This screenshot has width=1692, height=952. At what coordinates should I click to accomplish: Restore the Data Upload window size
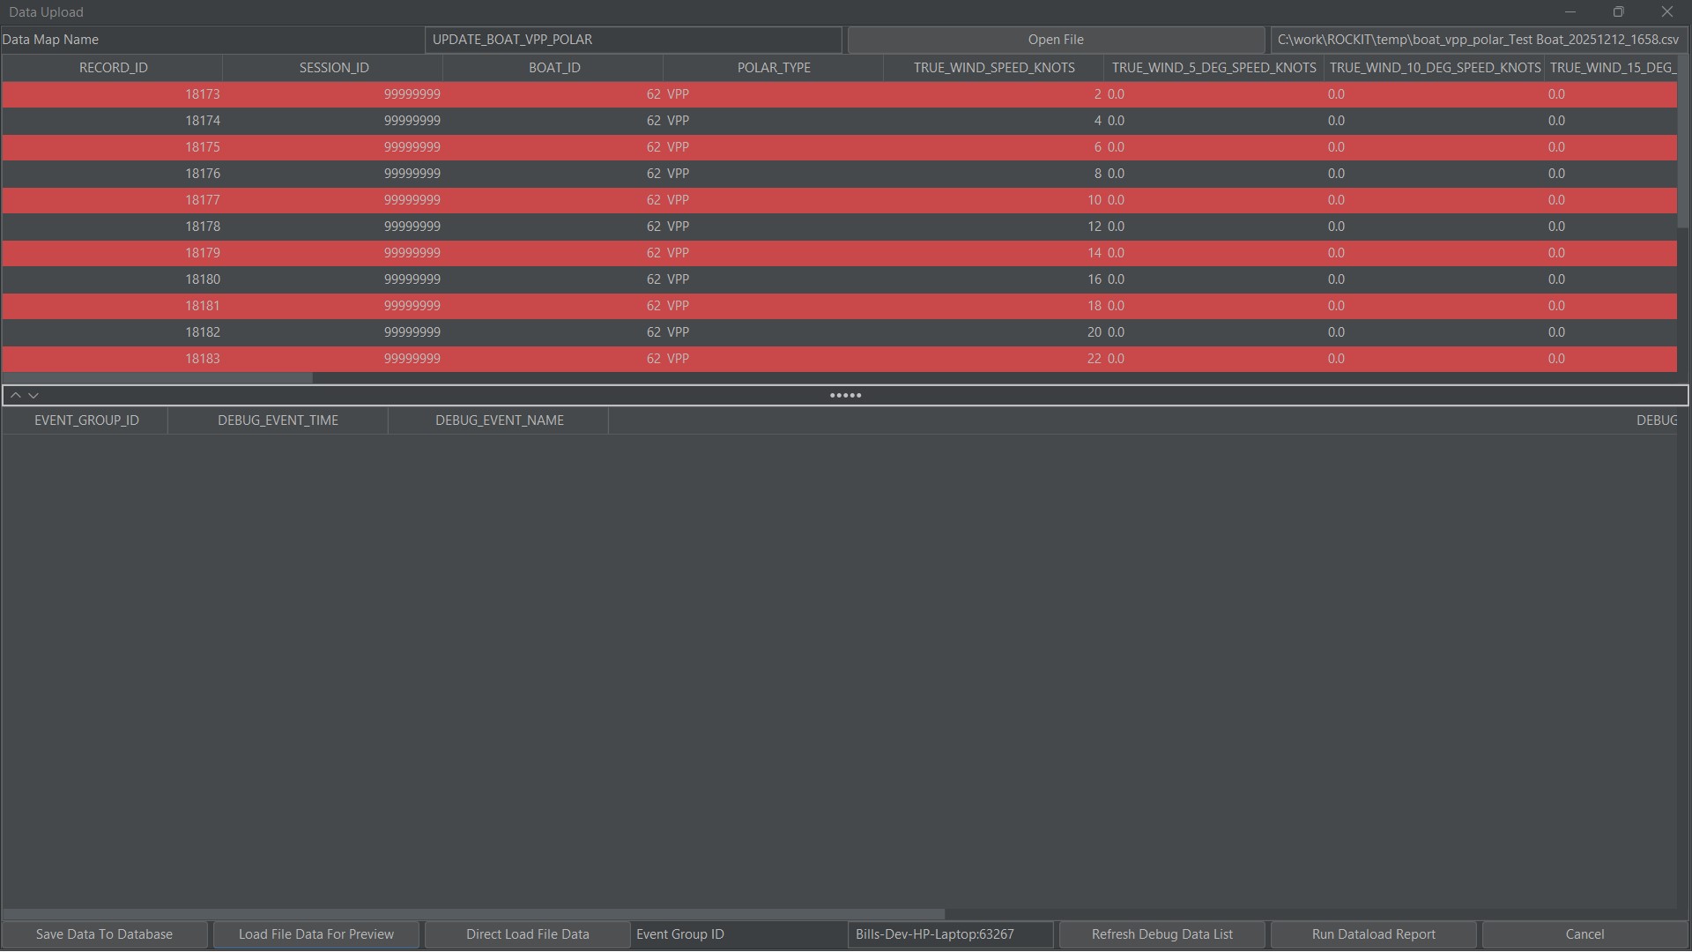1618,12
